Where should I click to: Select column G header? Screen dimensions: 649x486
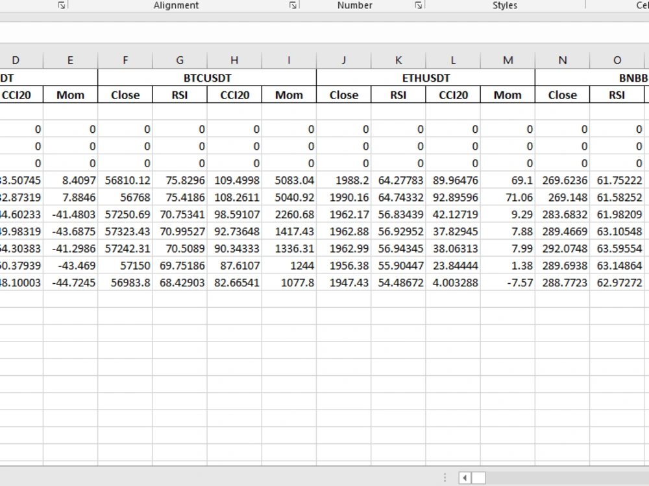pos(180,60)
